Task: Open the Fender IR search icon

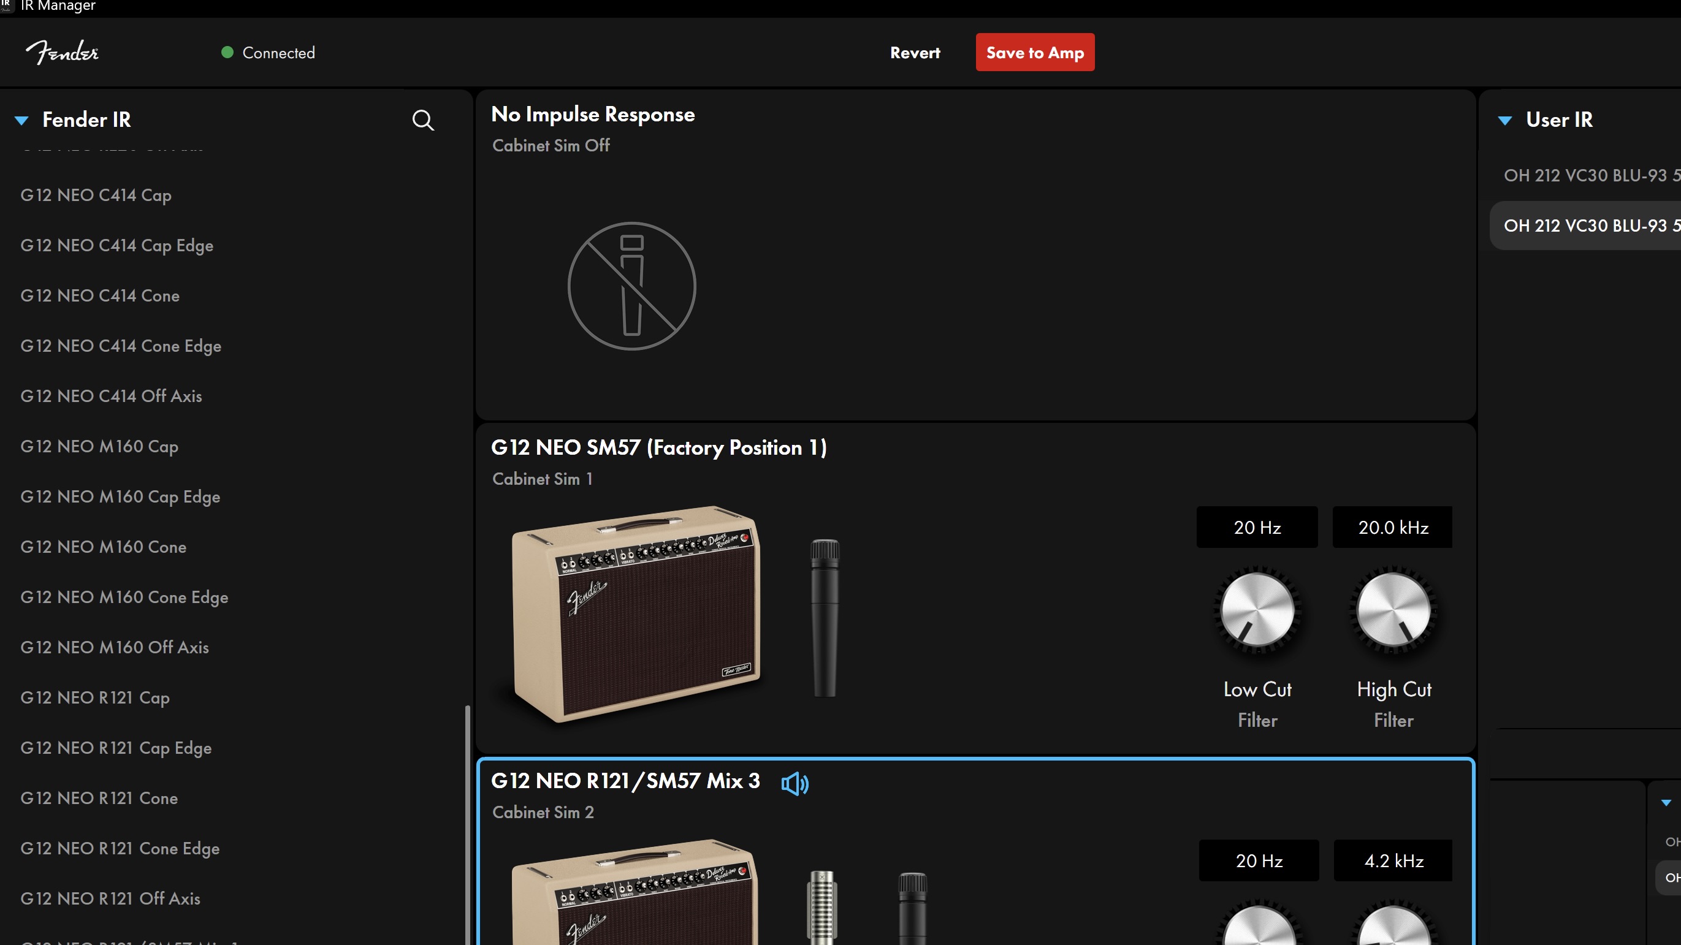Action: [x=423, y=120]
